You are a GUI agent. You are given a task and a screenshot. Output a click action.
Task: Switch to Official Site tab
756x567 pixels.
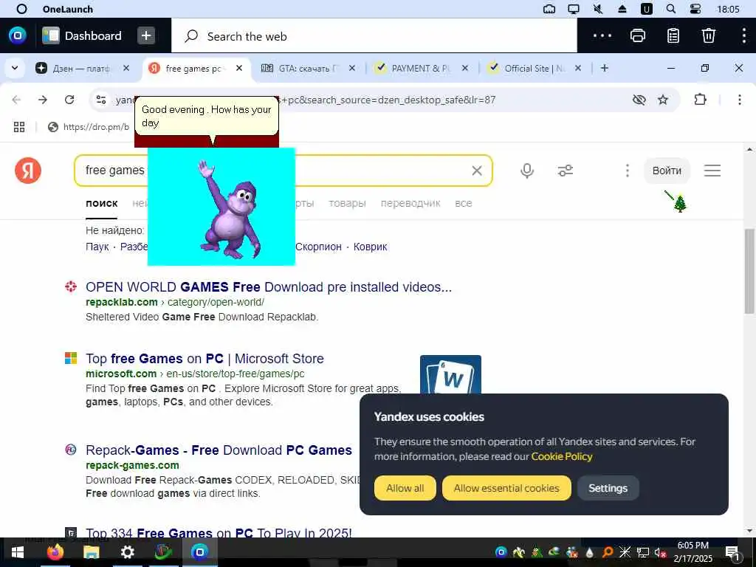(535, 69)
